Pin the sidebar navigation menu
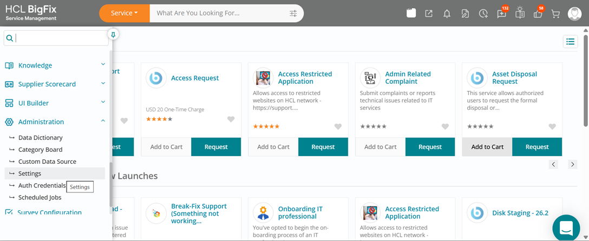The image size is (589, 241). click(113, 35)
